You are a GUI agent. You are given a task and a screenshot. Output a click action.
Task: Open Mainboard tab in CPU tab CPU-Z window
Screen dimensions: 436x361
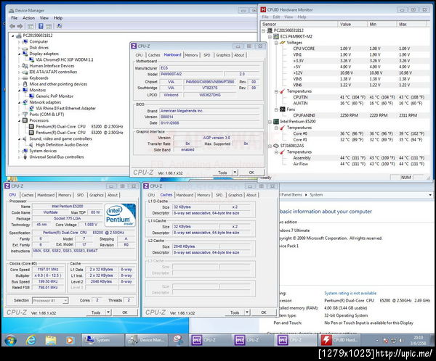(46, 195)
